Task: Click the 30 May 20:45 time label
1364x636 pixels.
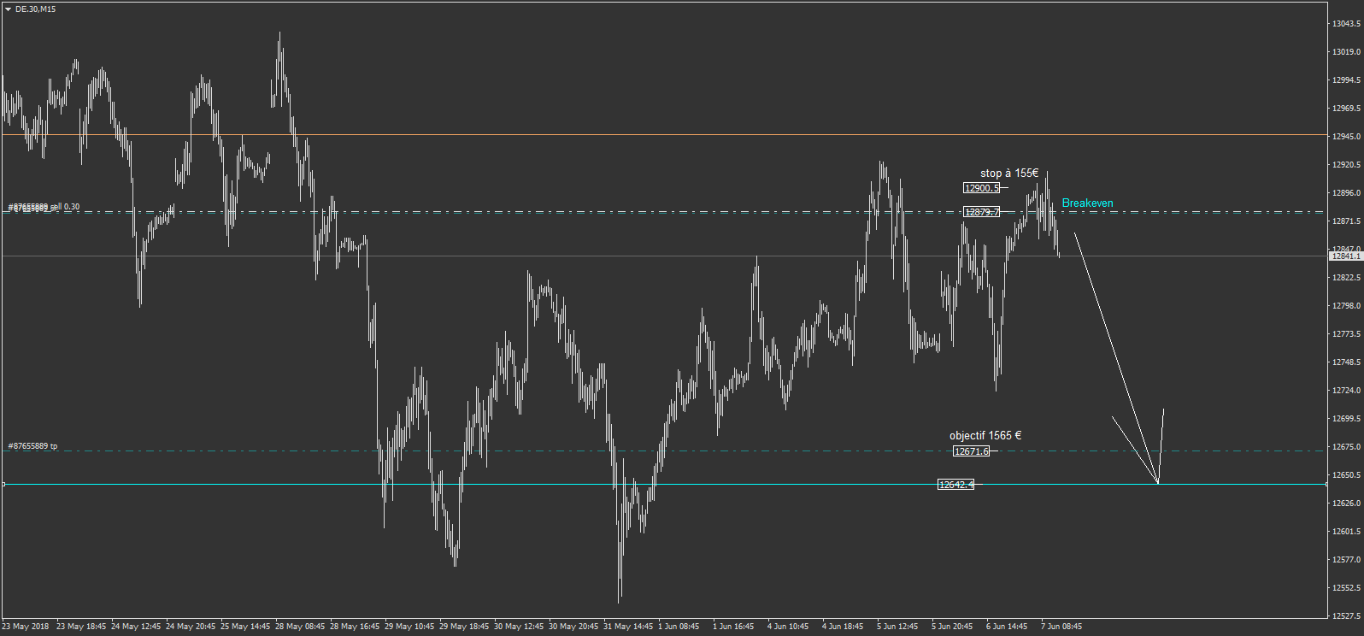Action: point(573,627)
